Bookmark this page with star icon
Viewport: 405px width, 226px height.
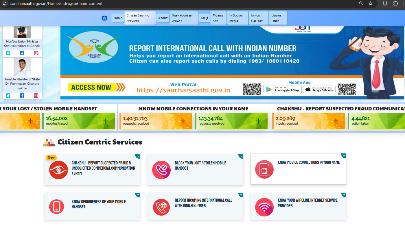pyautogui.click(x=371, y=3)
